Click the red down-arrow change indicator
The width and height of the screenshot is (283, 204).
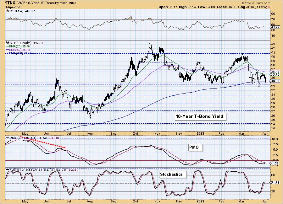(x=269, y=7)
